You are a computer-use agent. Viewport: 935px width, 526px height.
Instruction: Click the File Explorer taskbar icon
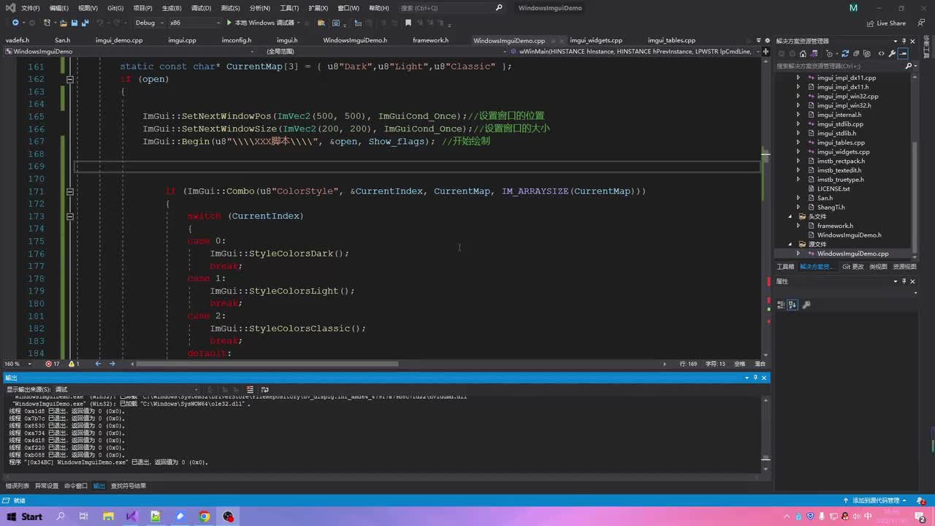tap(107, 517)
